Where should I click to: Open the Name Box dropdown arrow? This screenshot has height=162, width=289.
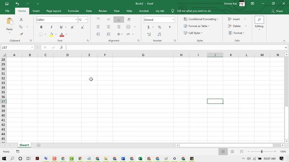click(32, 48)
